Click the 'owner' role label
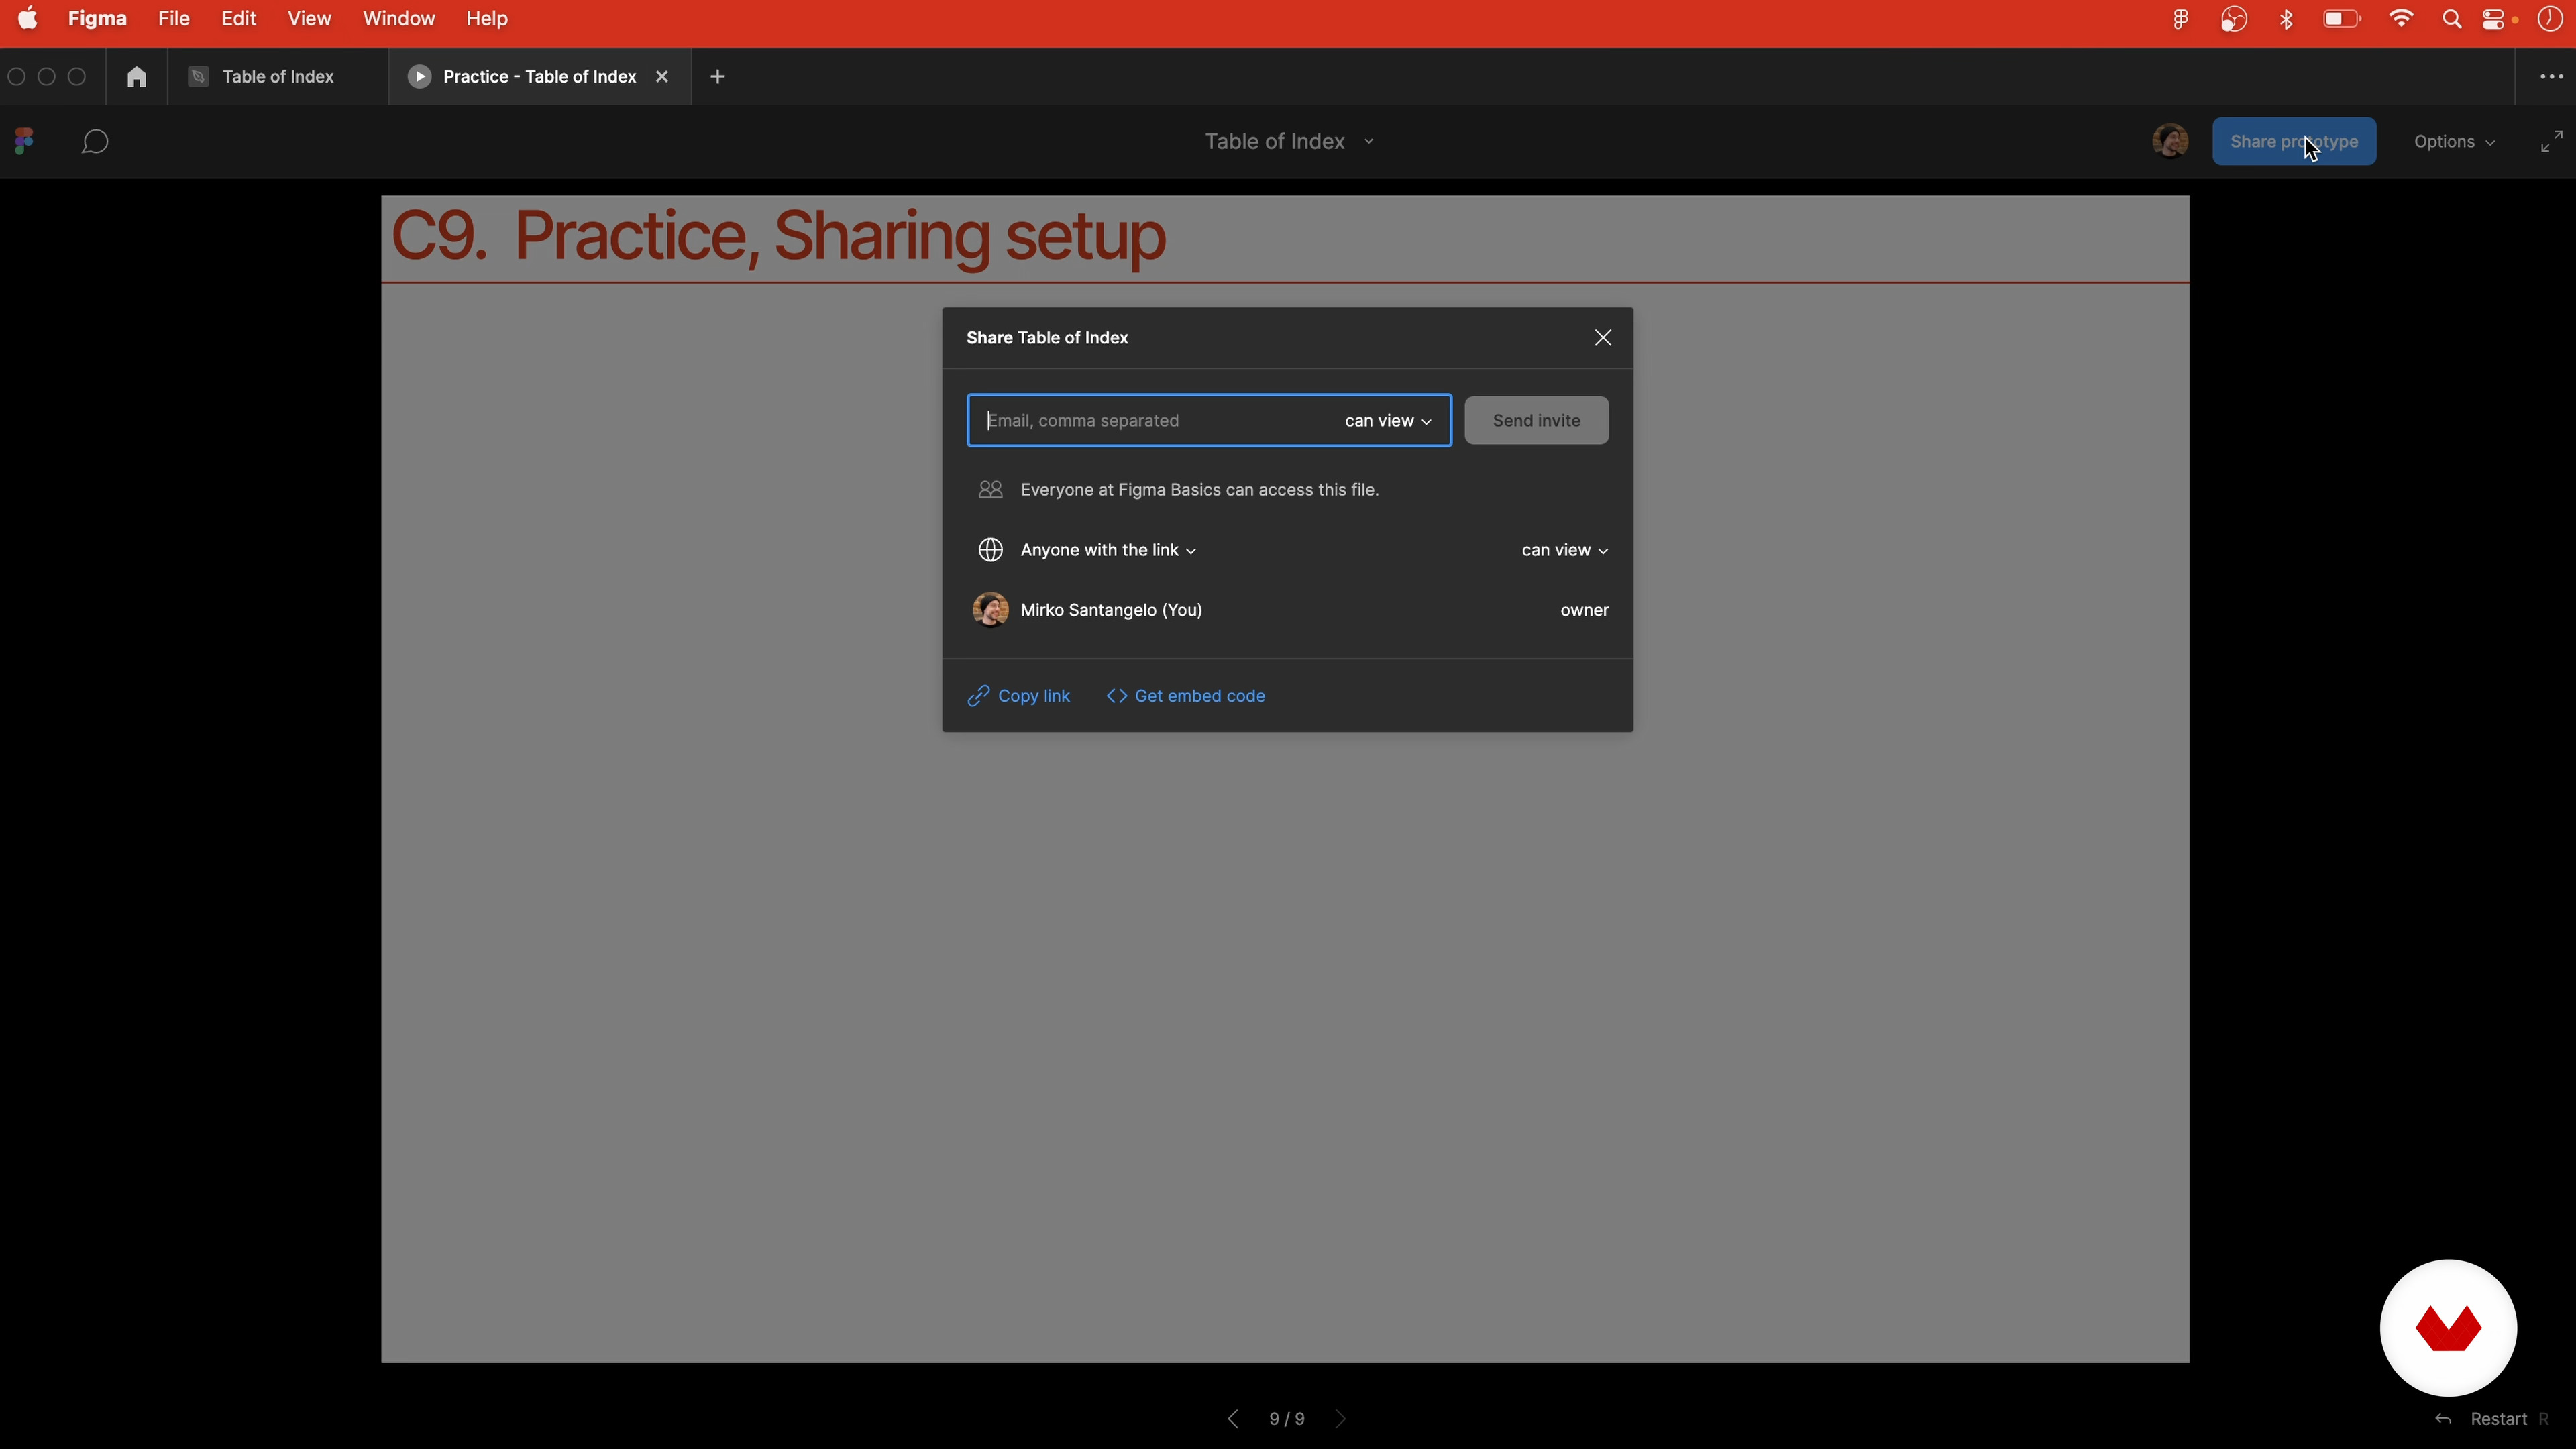Image resolution: width=2576 pixels, height=1449 pixels. click(x=1584, y=610)
